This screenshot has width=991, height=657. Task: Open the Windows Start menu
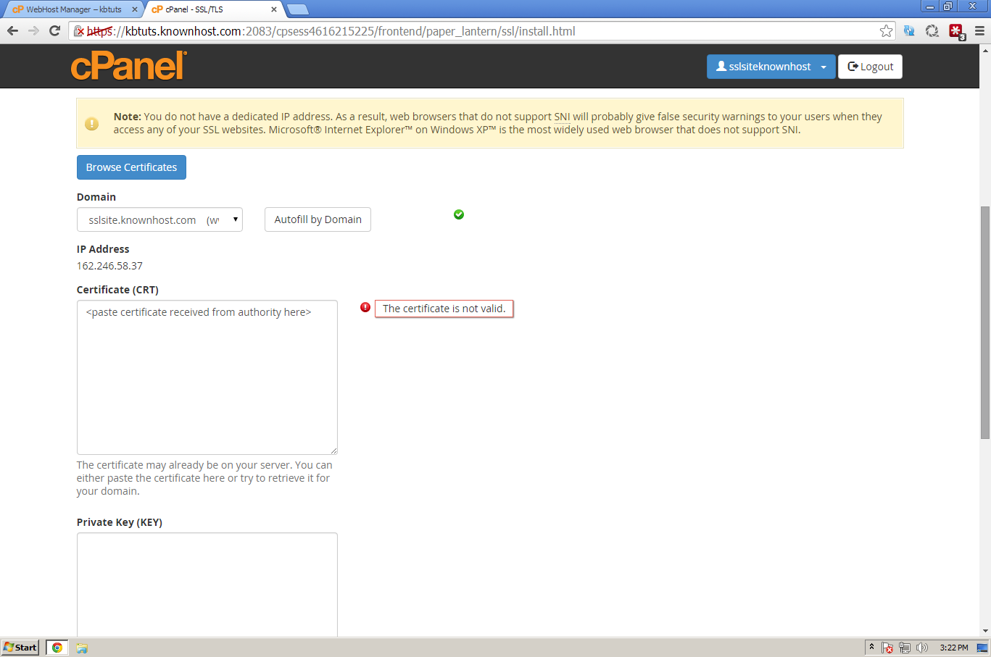[x=20, y=648]
